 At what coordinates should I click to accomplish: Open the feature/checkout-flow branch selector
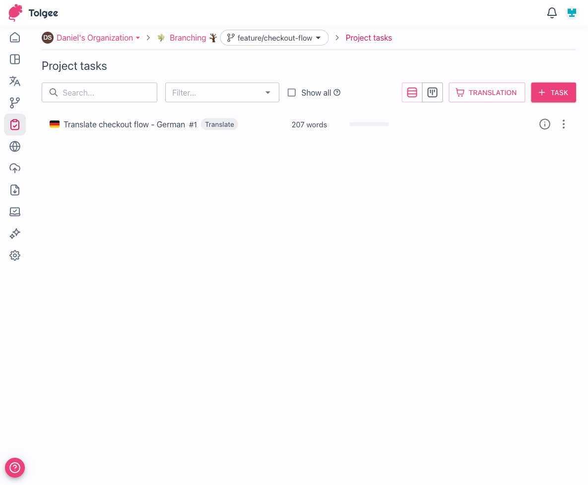click(274, 38)
